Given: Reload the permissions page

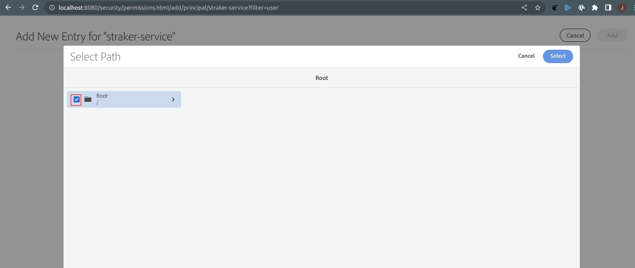Looking at the screenshot, I should click(35, 7).
